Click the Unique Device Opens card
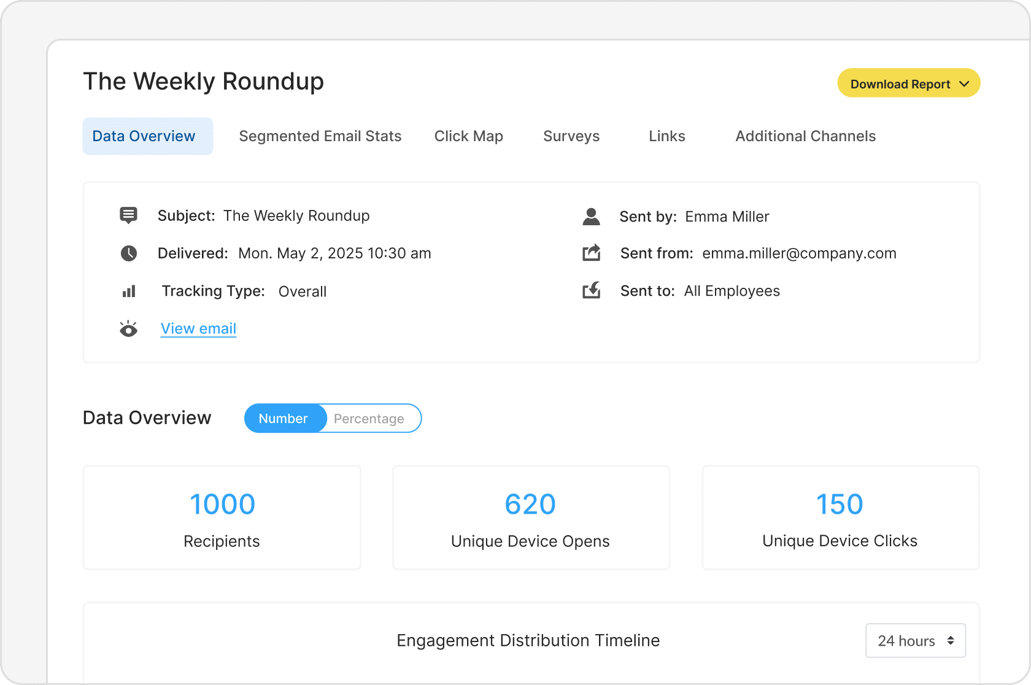This screenshot has width=1031, height=685. 530,517
